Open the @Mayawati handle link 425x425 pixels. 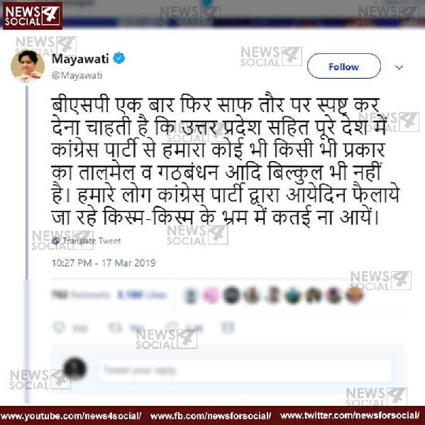pyautogui.click(x=77, y=75)
